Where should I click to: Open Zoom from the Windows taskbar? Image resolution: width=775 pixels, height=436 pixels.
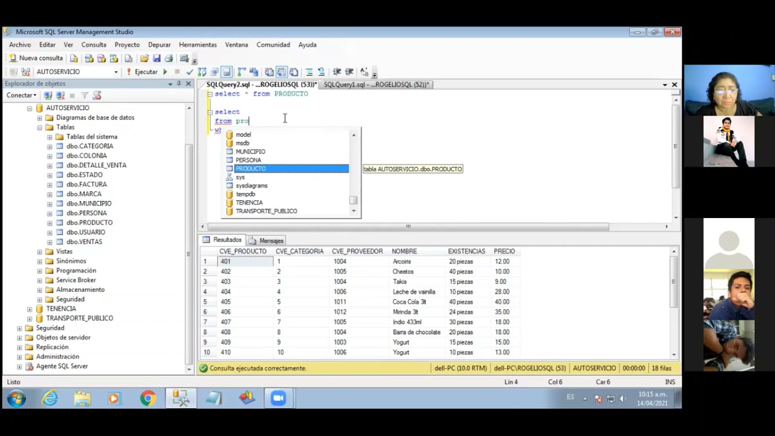(x=278, y=398)
